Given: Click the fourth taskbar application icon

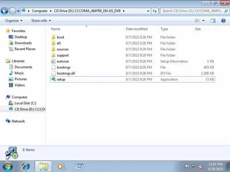Looking at the screenshot, I should 79,166.
